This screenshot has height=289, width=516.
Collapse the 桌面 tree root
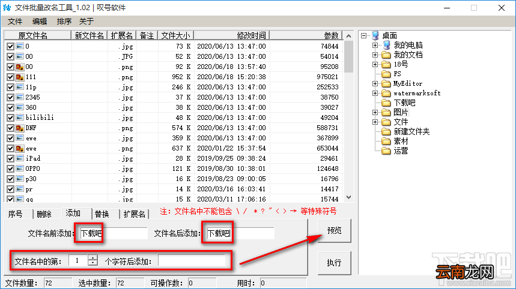coord(363,35)
